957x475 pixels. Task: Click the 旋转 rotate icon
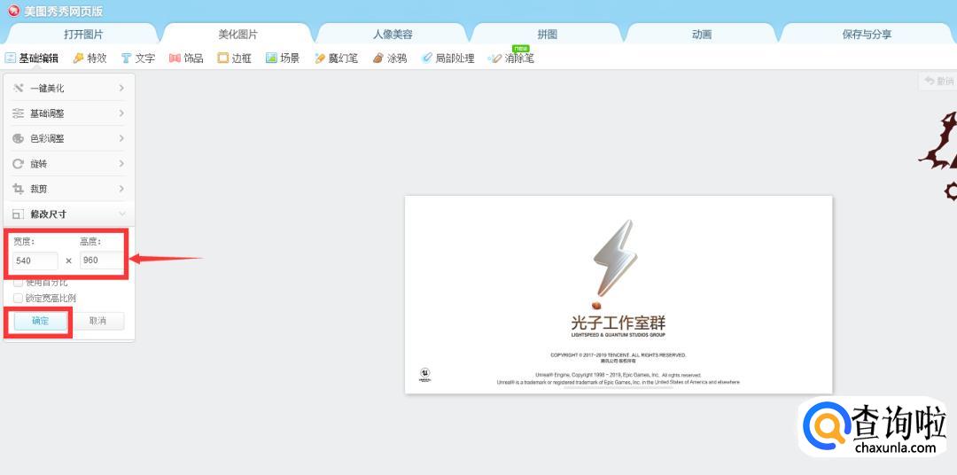(x=19, y=164)
